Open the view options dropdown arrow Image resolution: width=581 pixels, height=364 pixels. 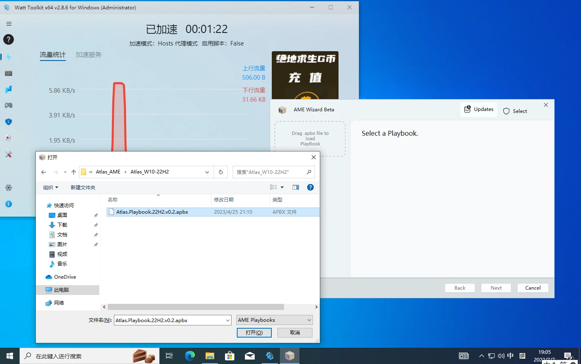point(282,187)
